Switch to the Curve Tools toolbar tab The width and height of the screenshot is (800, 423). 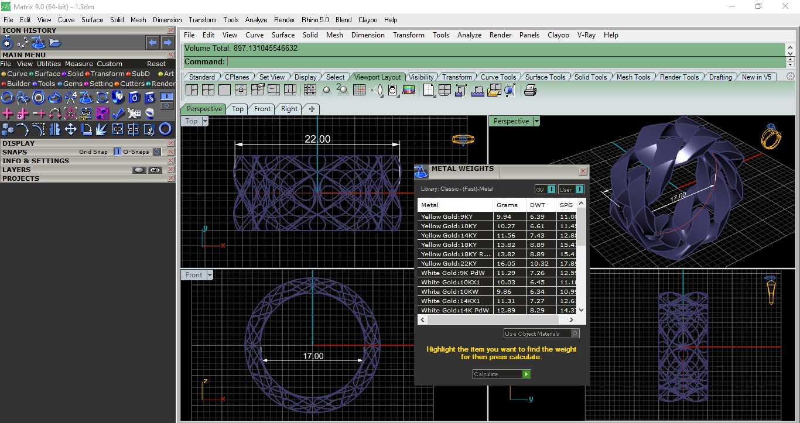[x=498, y=77]
